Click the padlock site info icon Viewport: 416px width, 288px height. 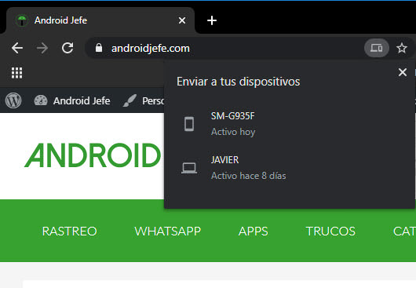99,48
